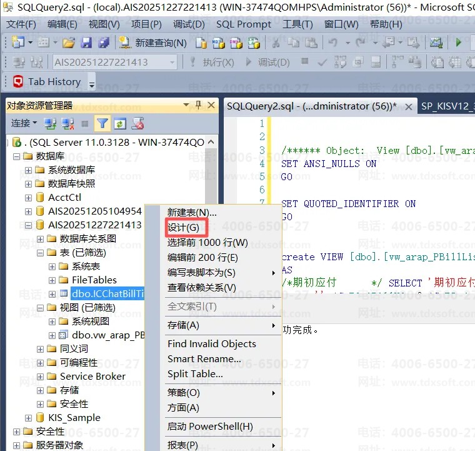Pin the Object Explorer panel with pushpin
475x451 pixels.
197,106
